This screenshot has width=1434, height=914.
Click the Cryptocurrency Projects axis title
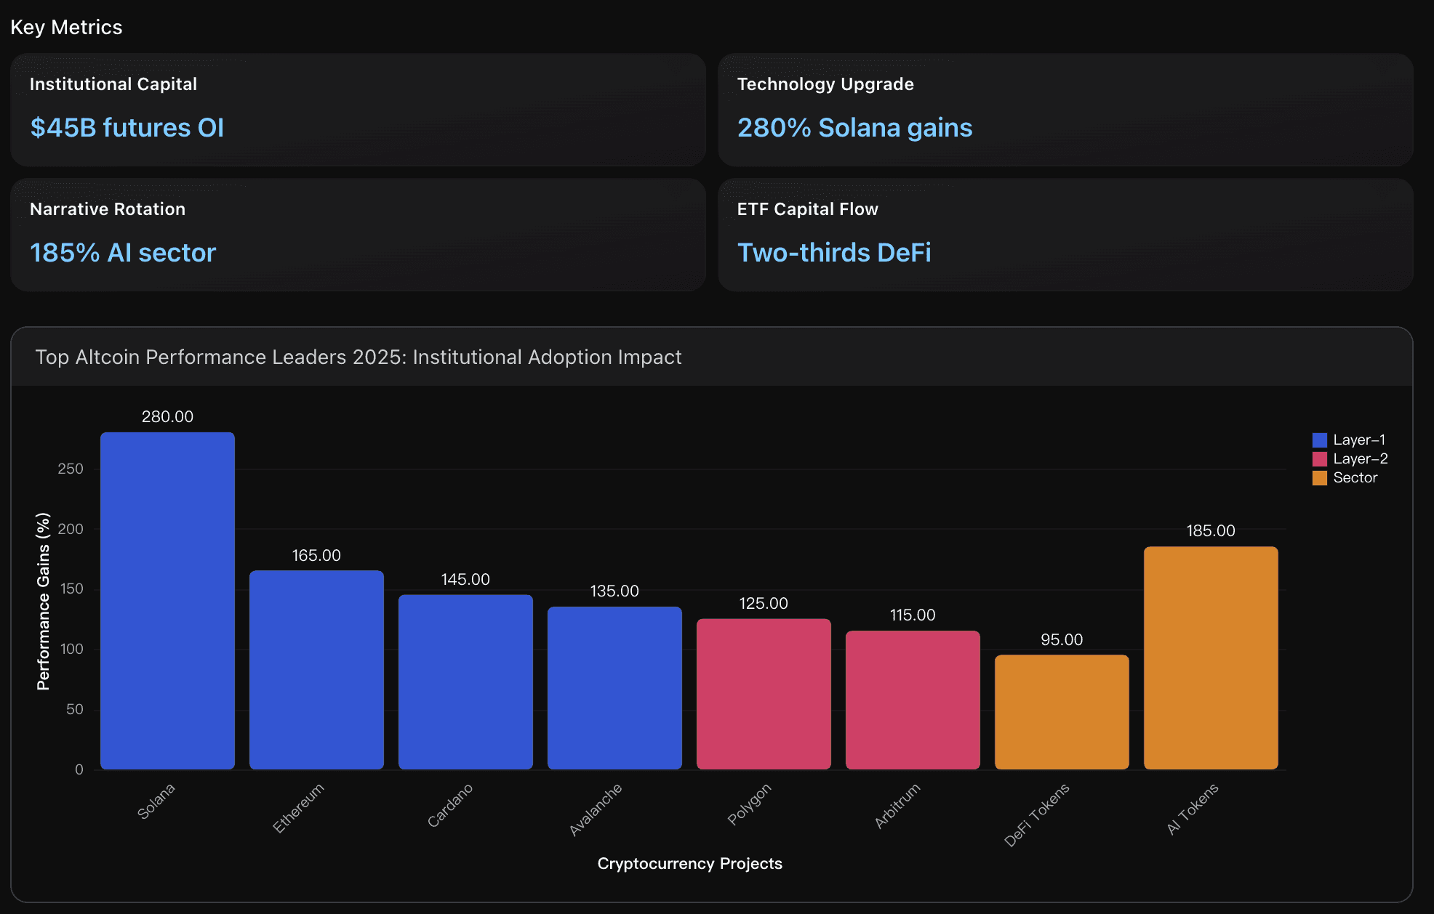(689, 864)
